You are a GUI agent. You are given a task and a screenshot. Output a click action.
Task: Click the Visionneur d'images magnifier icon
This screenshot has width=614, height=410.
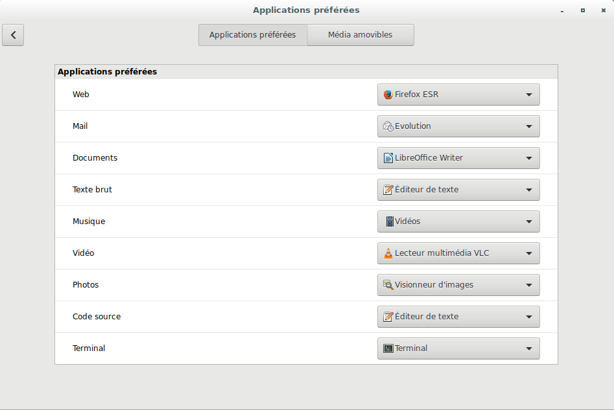tap(388, 285)
